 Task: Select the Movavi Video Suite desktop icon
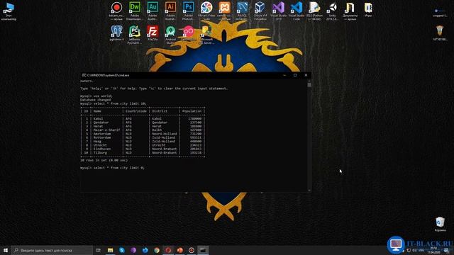[206, 11]
